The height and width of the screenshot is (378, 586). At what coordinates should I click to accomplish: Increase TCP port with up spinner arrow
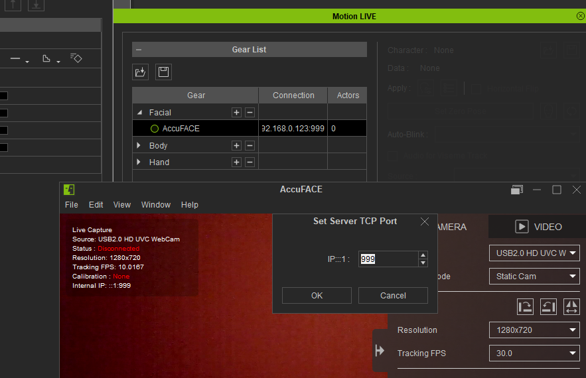pos(423,255)
